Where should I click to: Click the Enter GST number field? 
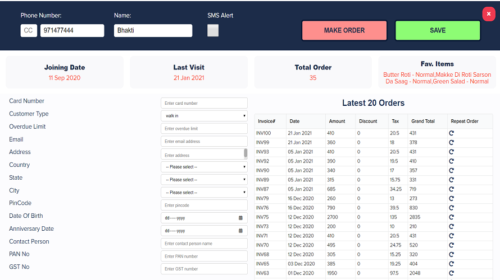(x=204, y=269)
